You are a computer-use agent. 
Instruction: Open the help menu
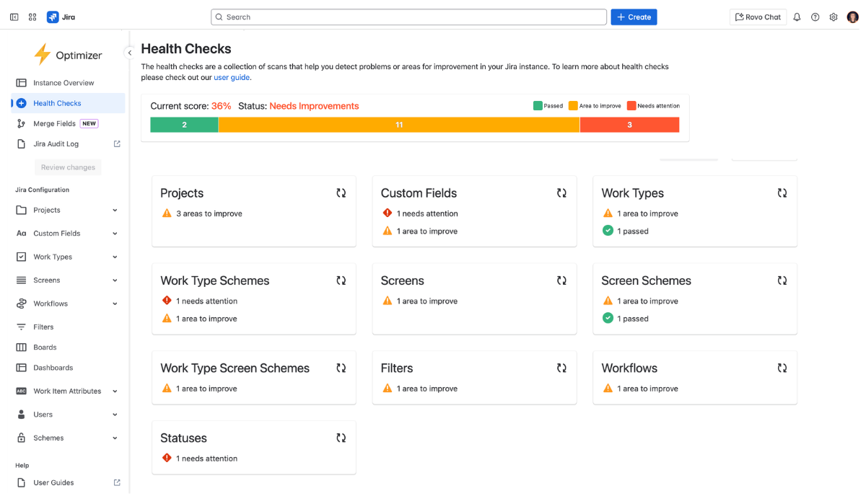point(815,17)
